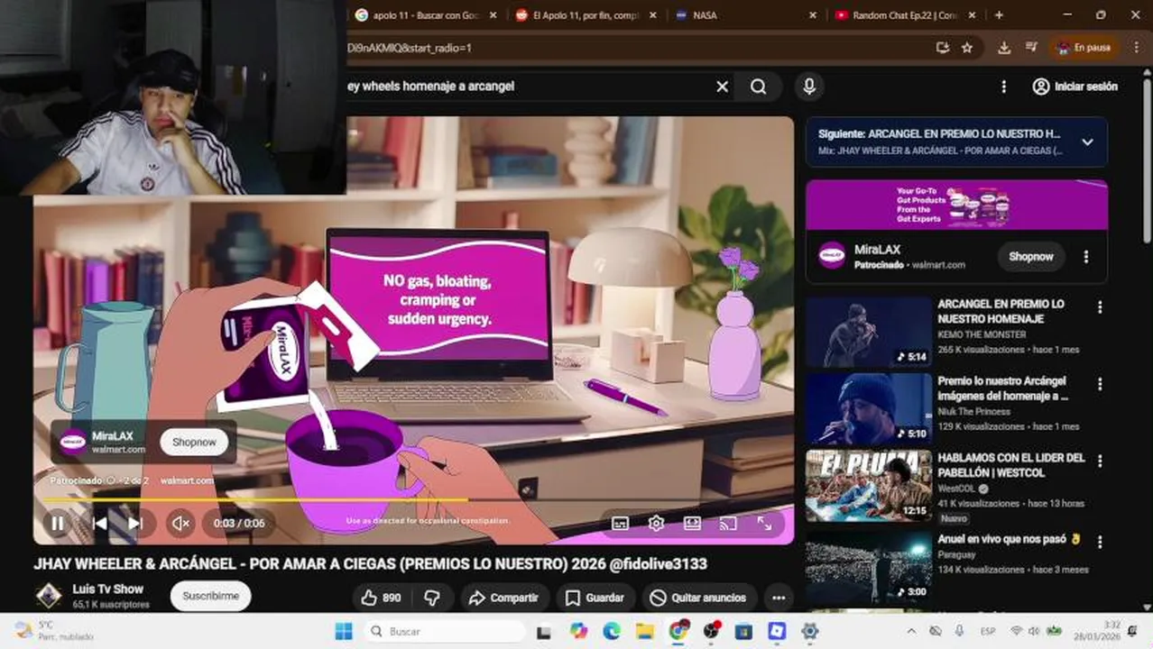Close the NASA browser tab

point(812,15)
